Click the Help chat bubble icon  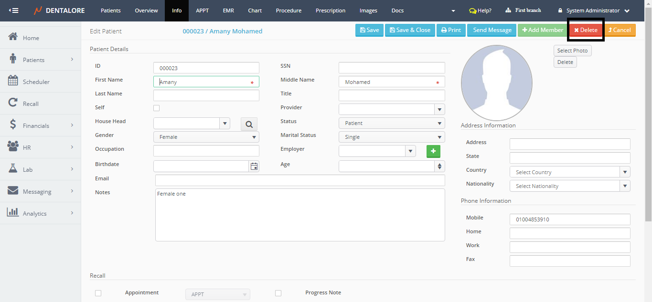[472, 10]
